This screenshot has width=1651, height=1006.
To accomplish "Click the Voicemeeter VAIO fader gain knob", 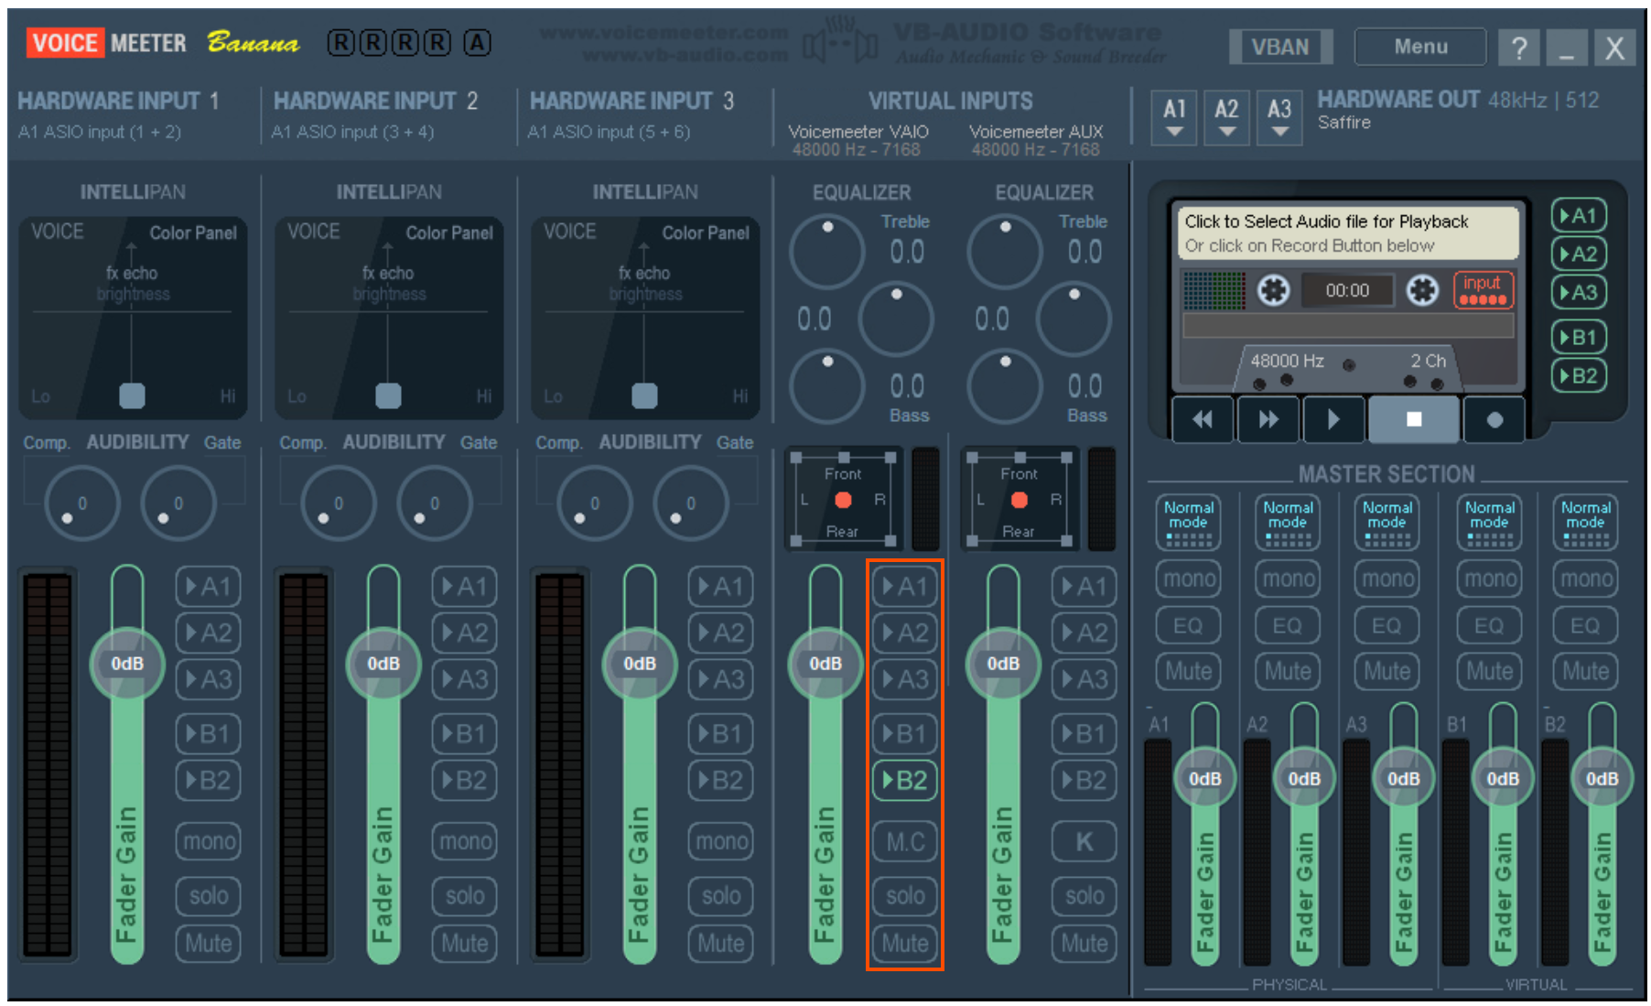I will coord(825,665).
